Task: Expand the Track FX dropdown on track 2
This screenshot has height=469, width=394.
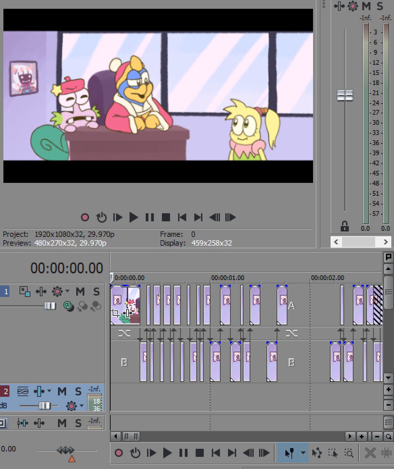Action: click(x=49, y=391)
